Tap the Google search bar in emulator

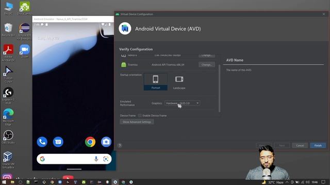[x=74, y=159]
